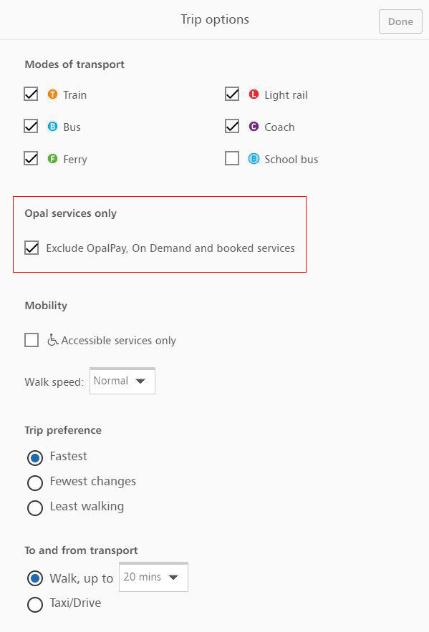
Task: Uncheck the Light rail checkbox
Action: pyautogui.click(x=232, y=94)
